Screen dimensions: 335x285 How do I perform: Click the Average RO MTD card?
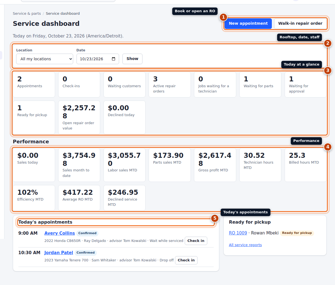click(x=79, y=198)
